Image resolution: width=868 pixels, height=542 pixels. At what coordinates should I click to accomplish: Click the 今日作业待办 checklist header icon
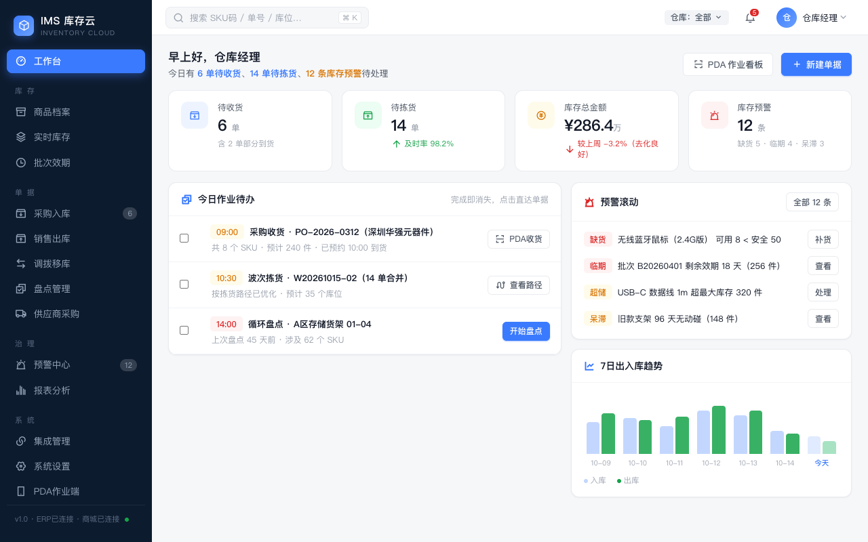point(186,199)
